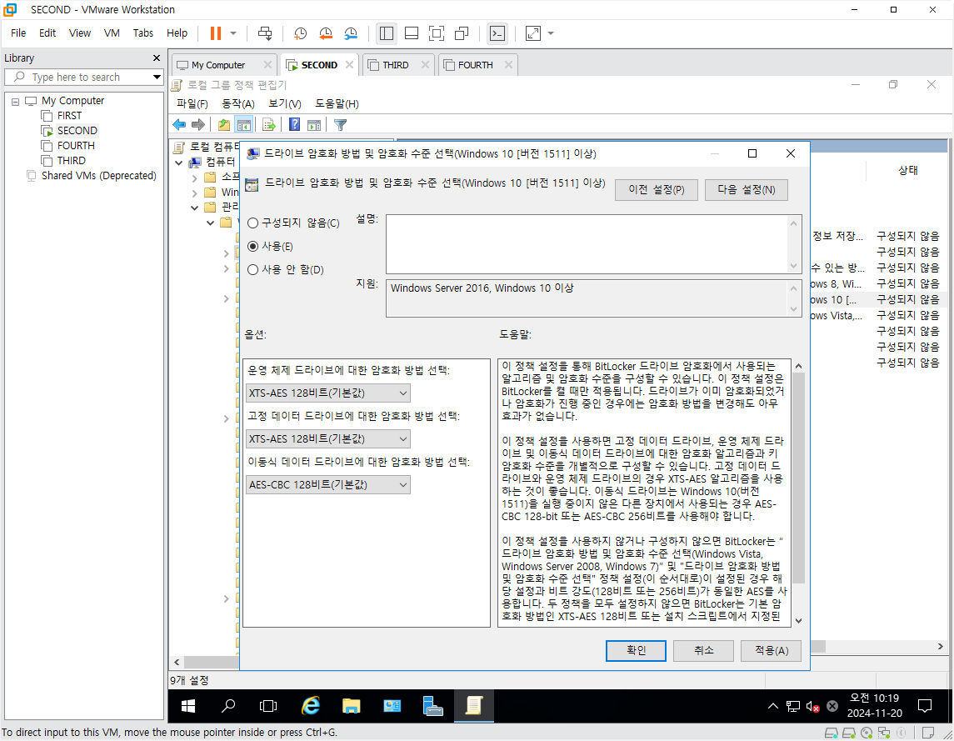Click the action pane toggle icon
954x741 pixels.
314,125
